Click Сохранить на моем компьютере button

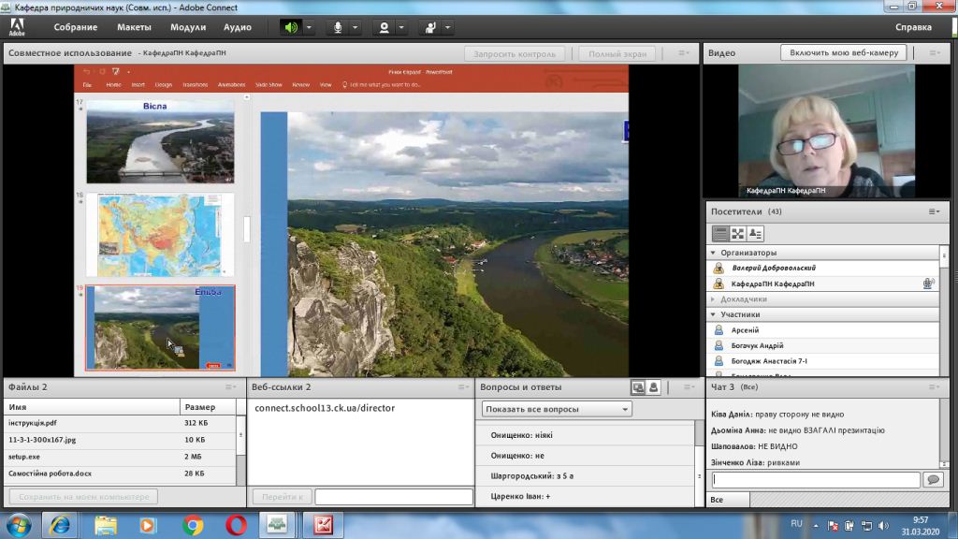tap(83, 497)
